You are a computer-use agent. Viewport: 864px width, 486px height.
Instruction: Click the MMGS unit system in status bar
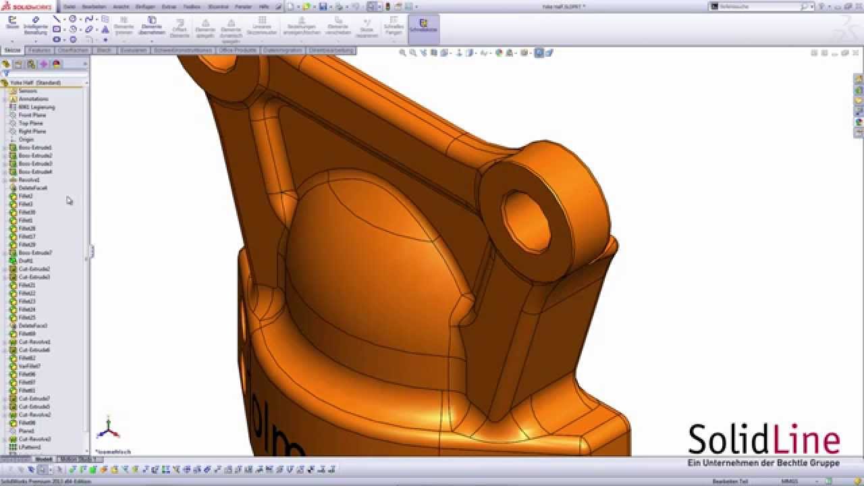tap(788, 481)
